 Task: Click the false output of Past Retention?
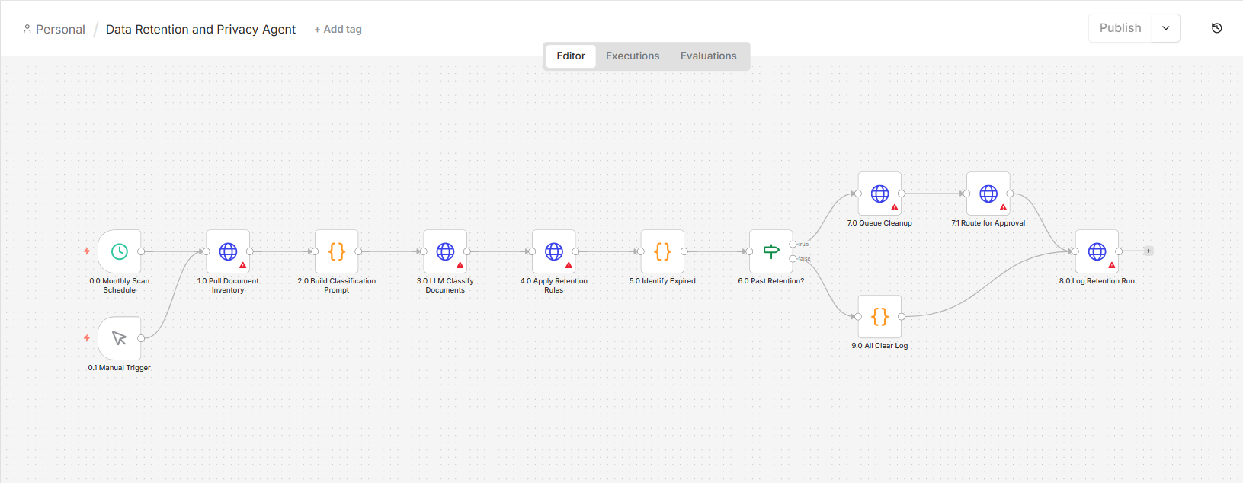coord(793,259)
